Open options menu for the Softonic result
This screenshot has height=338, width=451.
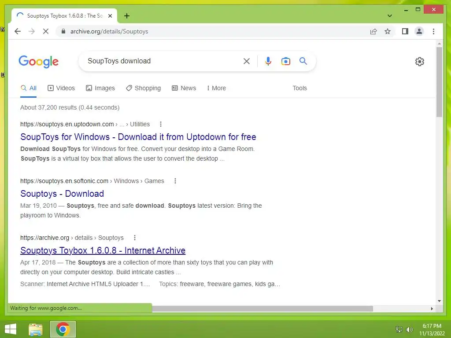[x=175, y=181]
